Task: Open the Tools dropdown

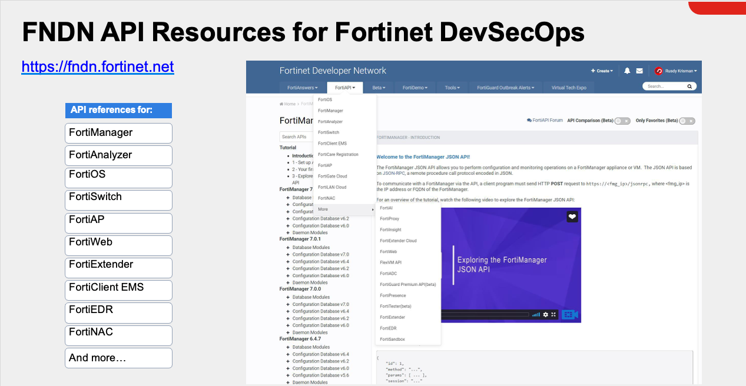Action: pyautogui.click(x=452, y=88)
